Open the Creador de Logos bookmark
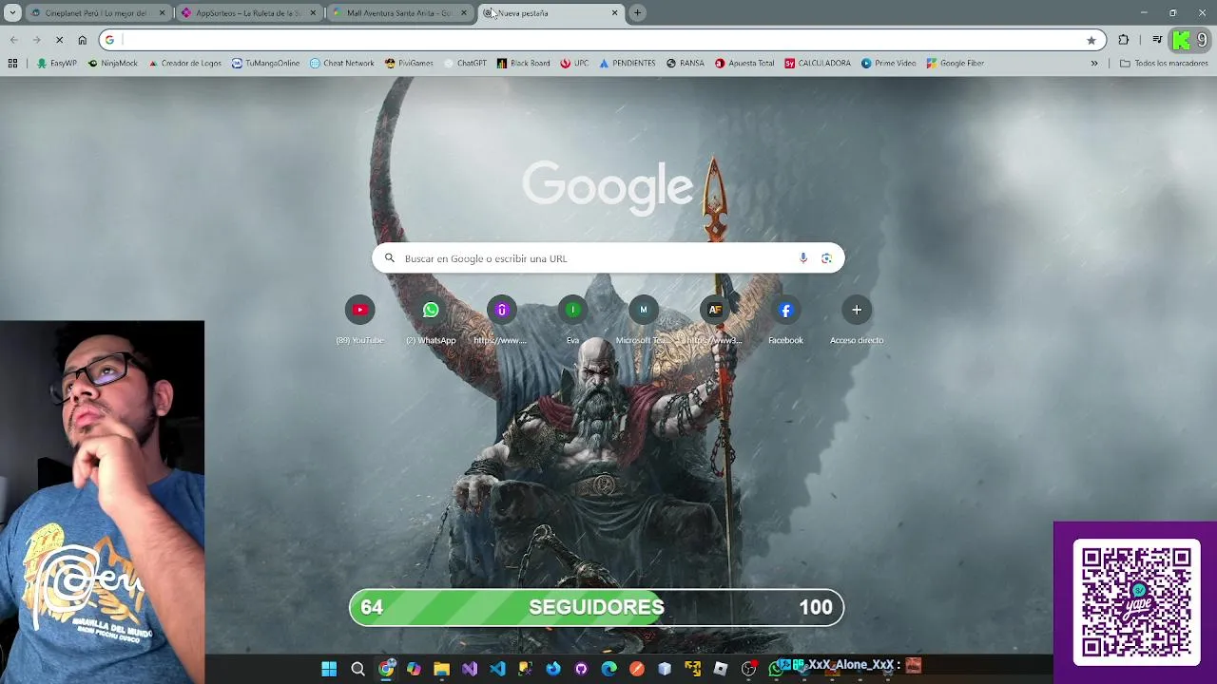The height and width of the screenshot is (684, 1217). [x=184, y=64]
